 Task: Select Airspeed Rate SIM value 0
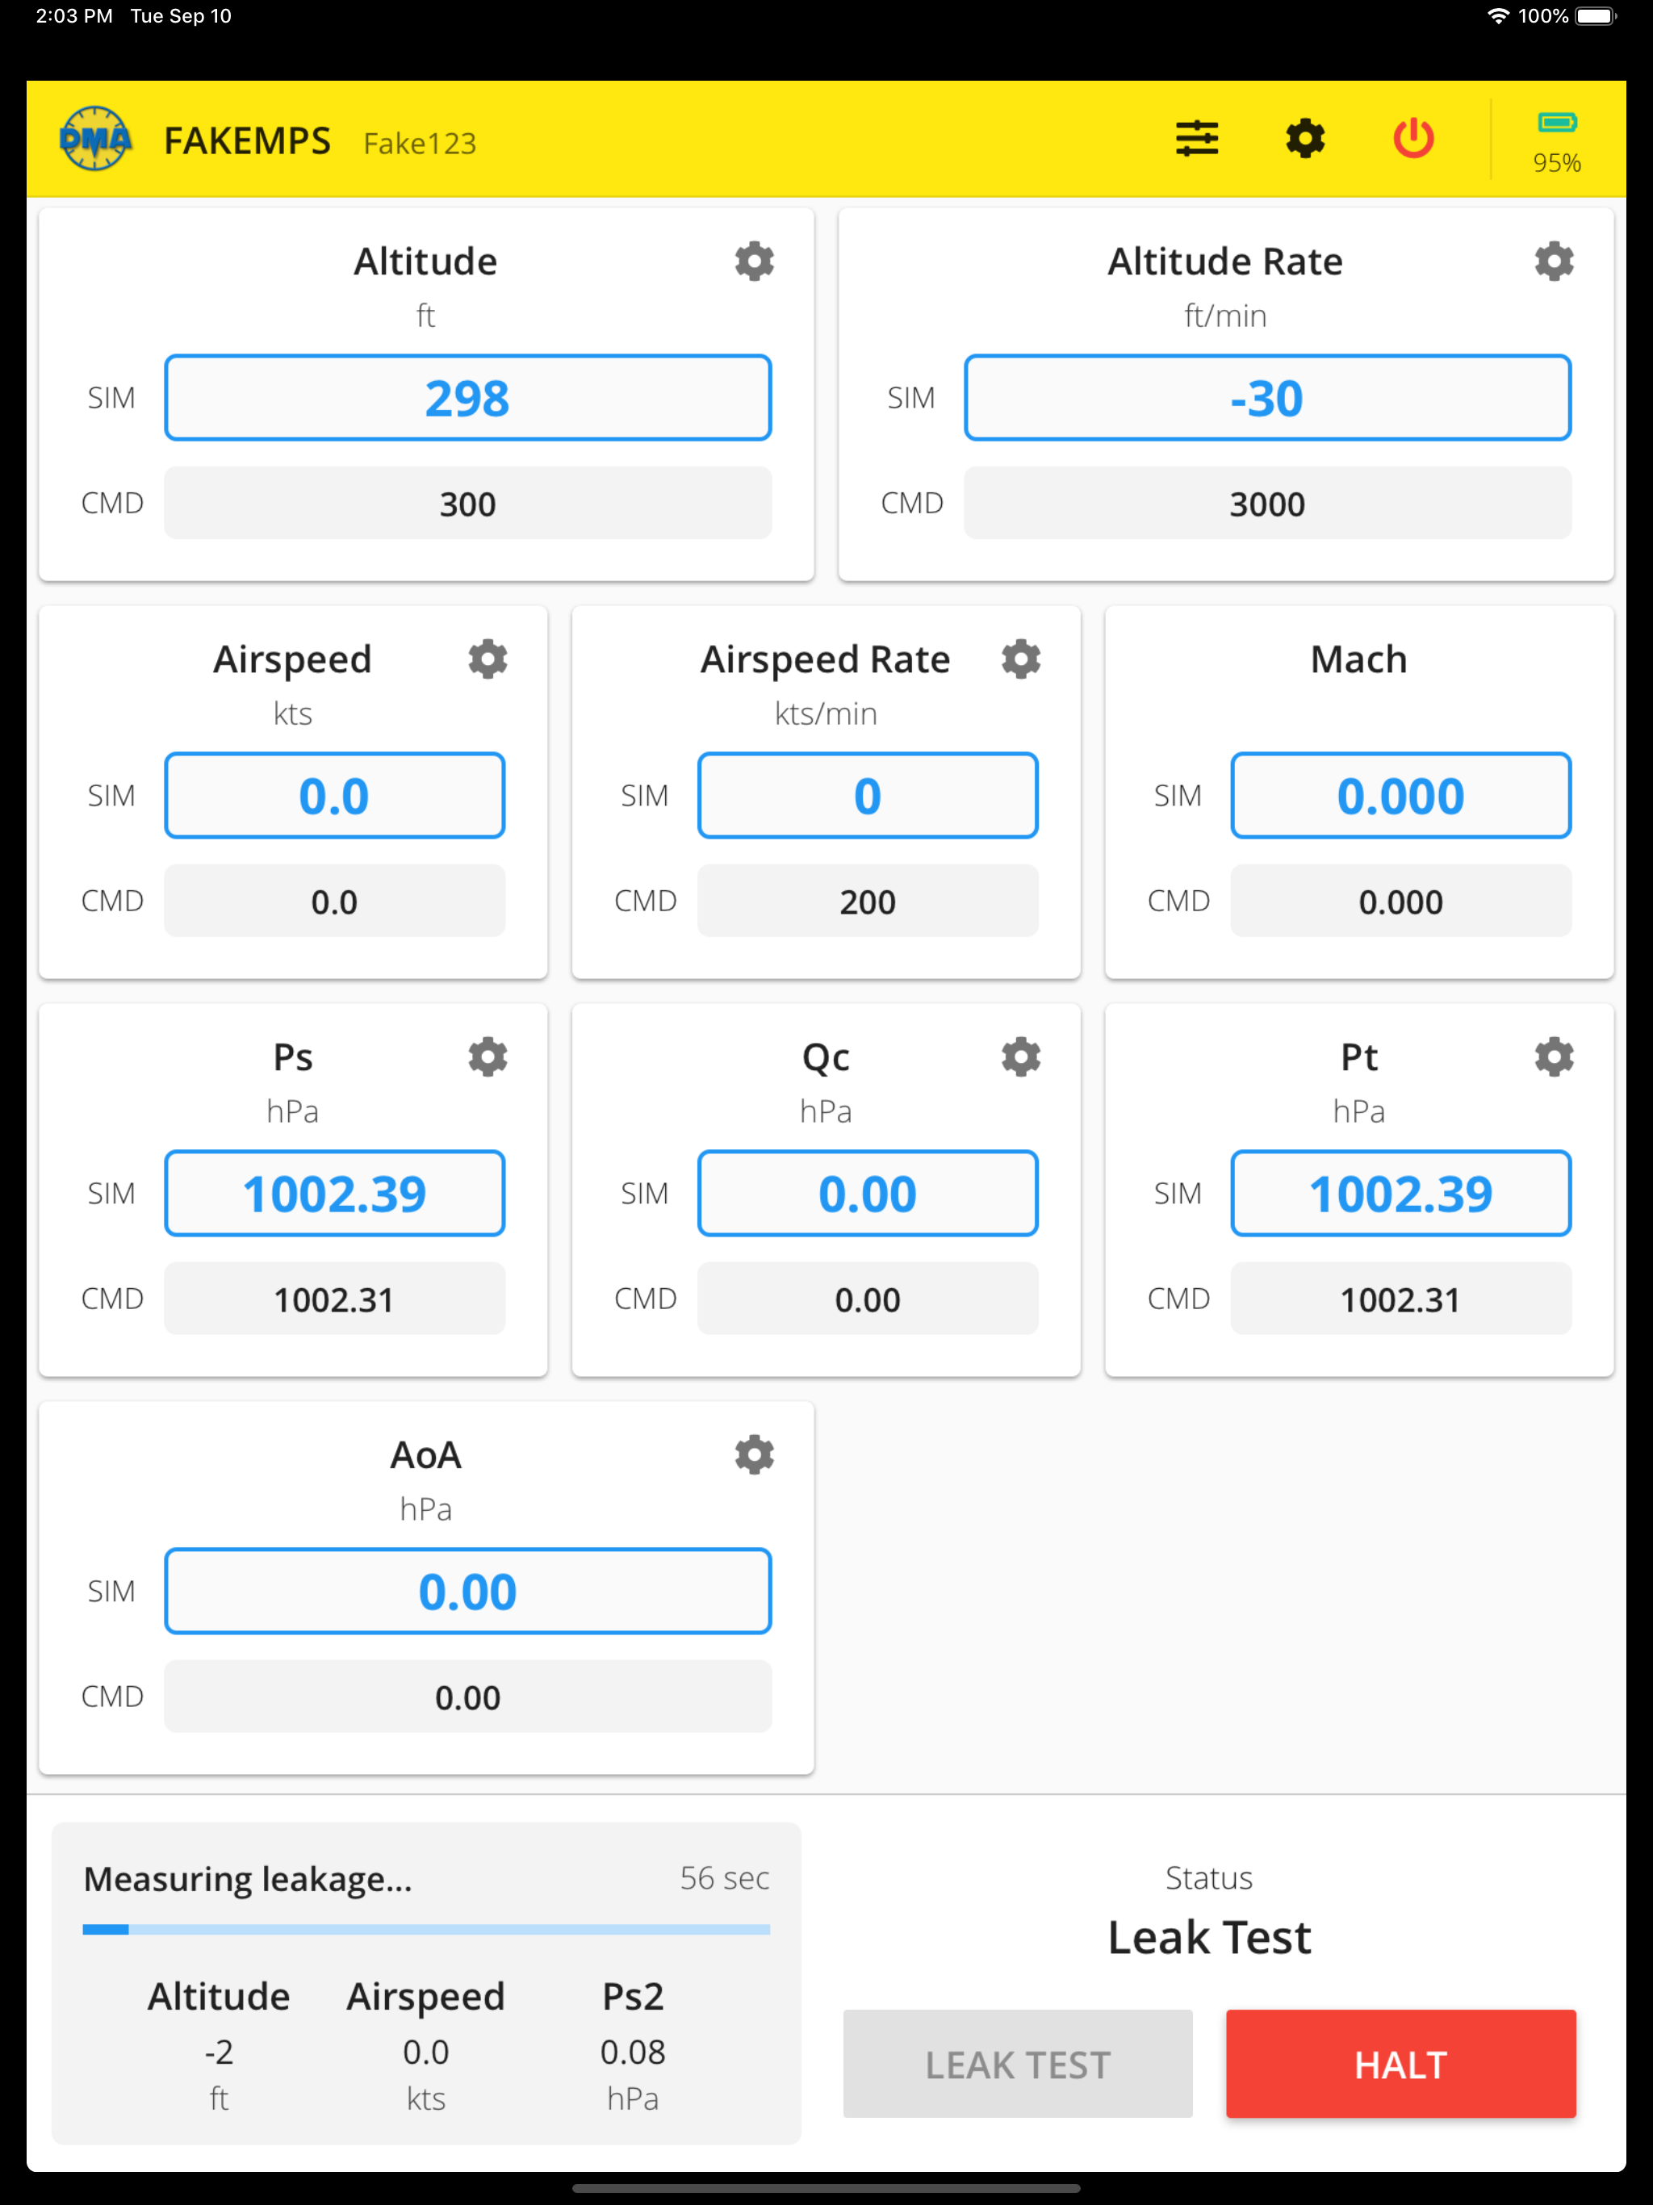pos(868,796)
